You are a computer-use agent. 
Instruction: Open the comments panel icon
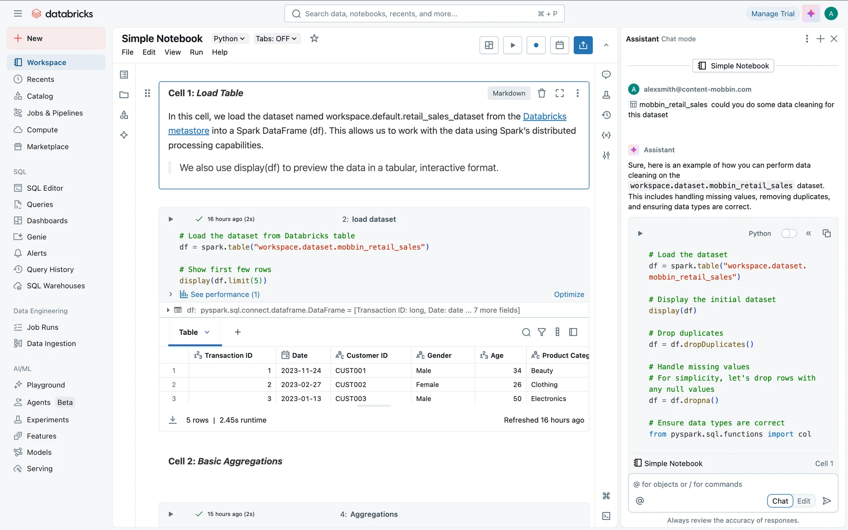(606, 75)
